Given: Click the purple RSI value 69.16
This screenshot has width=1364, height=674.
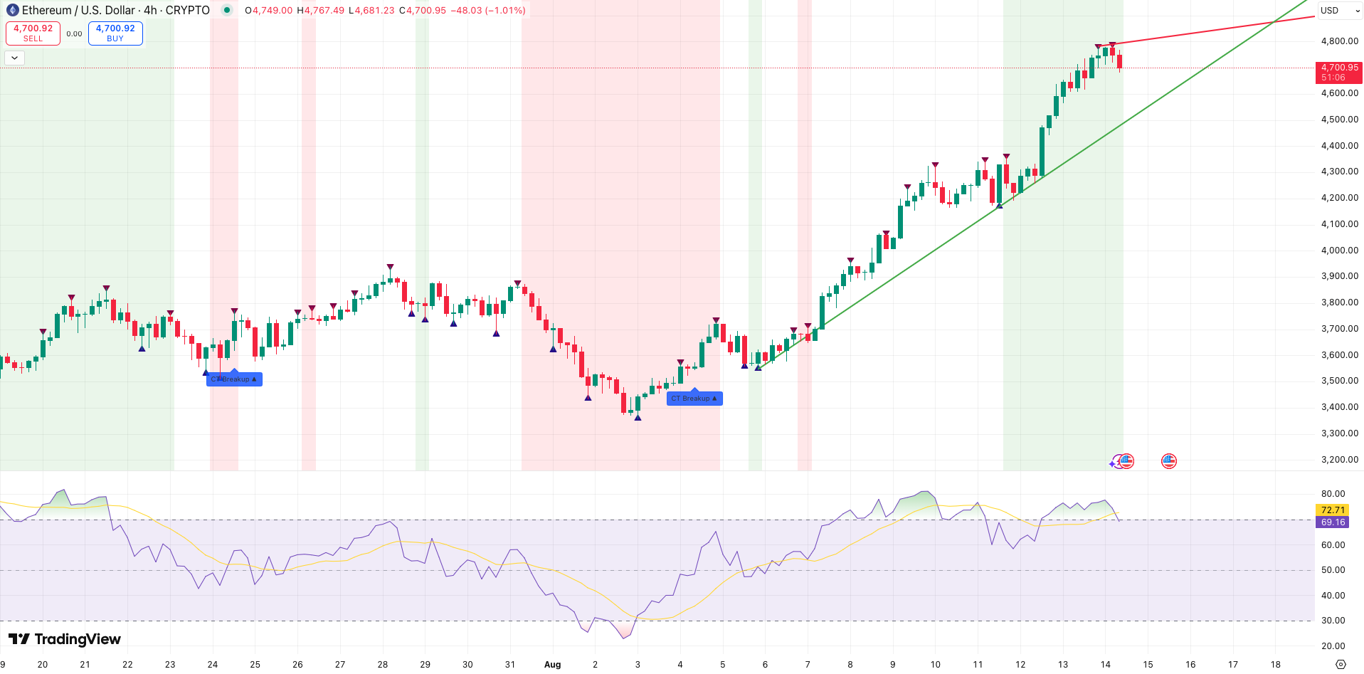Looking at the screenshot, I should [1333, 522].
